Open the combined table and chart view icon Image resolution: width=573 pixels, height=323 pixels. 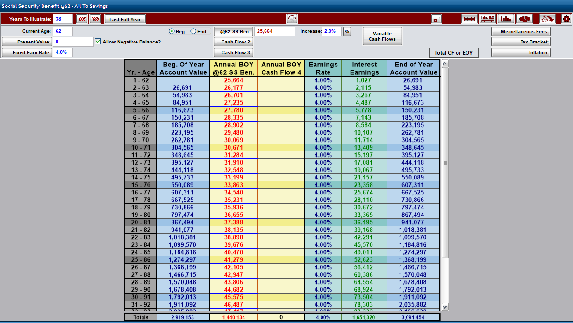coord(487,19)
